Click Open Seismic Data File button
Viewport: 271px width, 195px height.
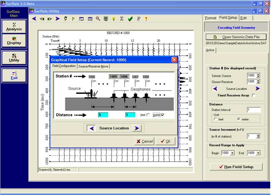pyautogui.click(x=236, y=37)
